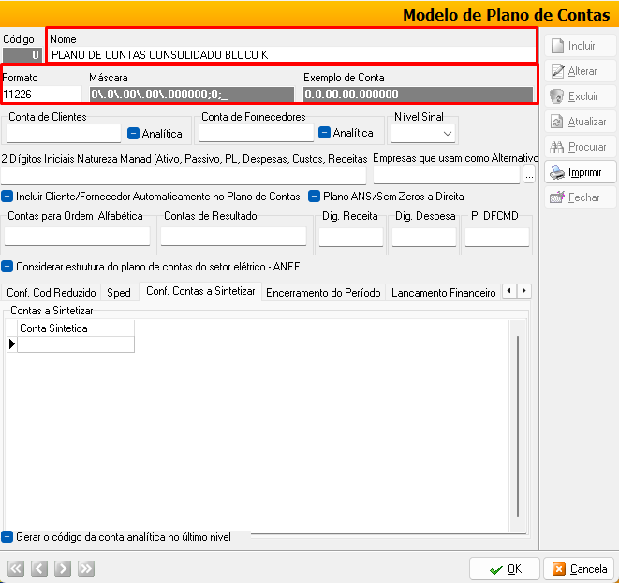Open Encerramento do Período tab
Screen dimensions: 619x583
pos(323,293)
